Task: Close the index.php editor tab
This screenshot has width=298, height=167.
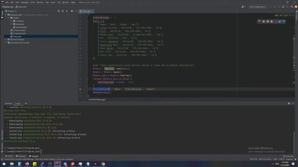Action: 93,11
